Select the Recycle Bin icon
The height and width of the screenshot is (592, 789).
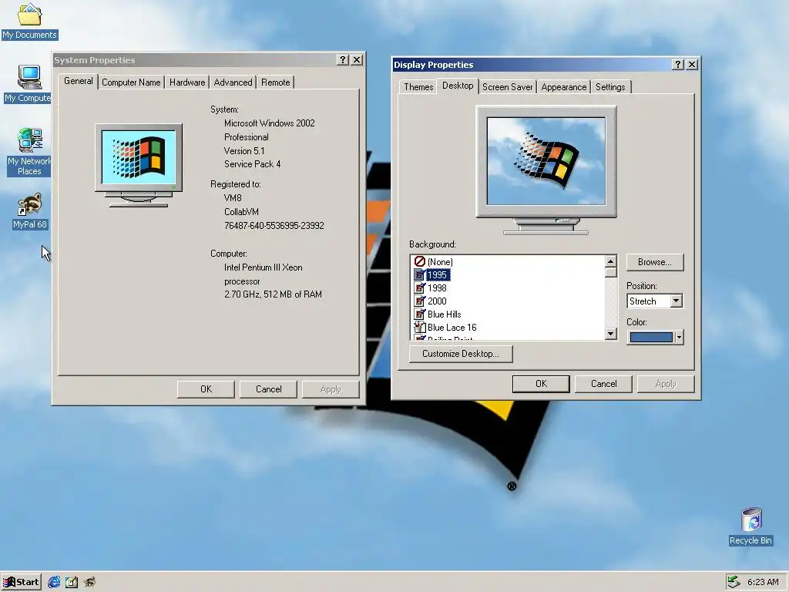(750, 526)
